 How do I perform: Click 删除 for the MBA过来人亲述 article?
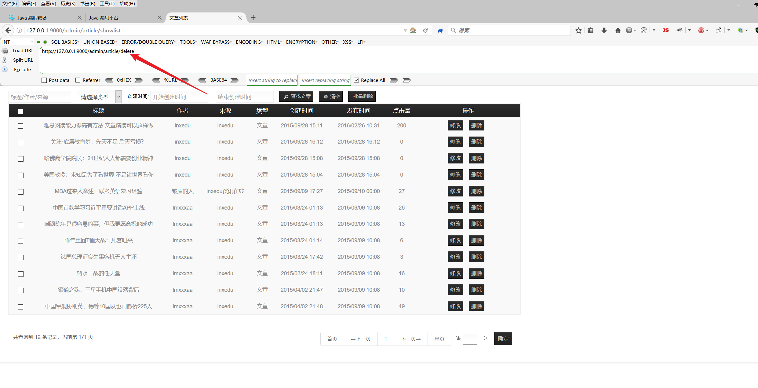click(476, 191)
